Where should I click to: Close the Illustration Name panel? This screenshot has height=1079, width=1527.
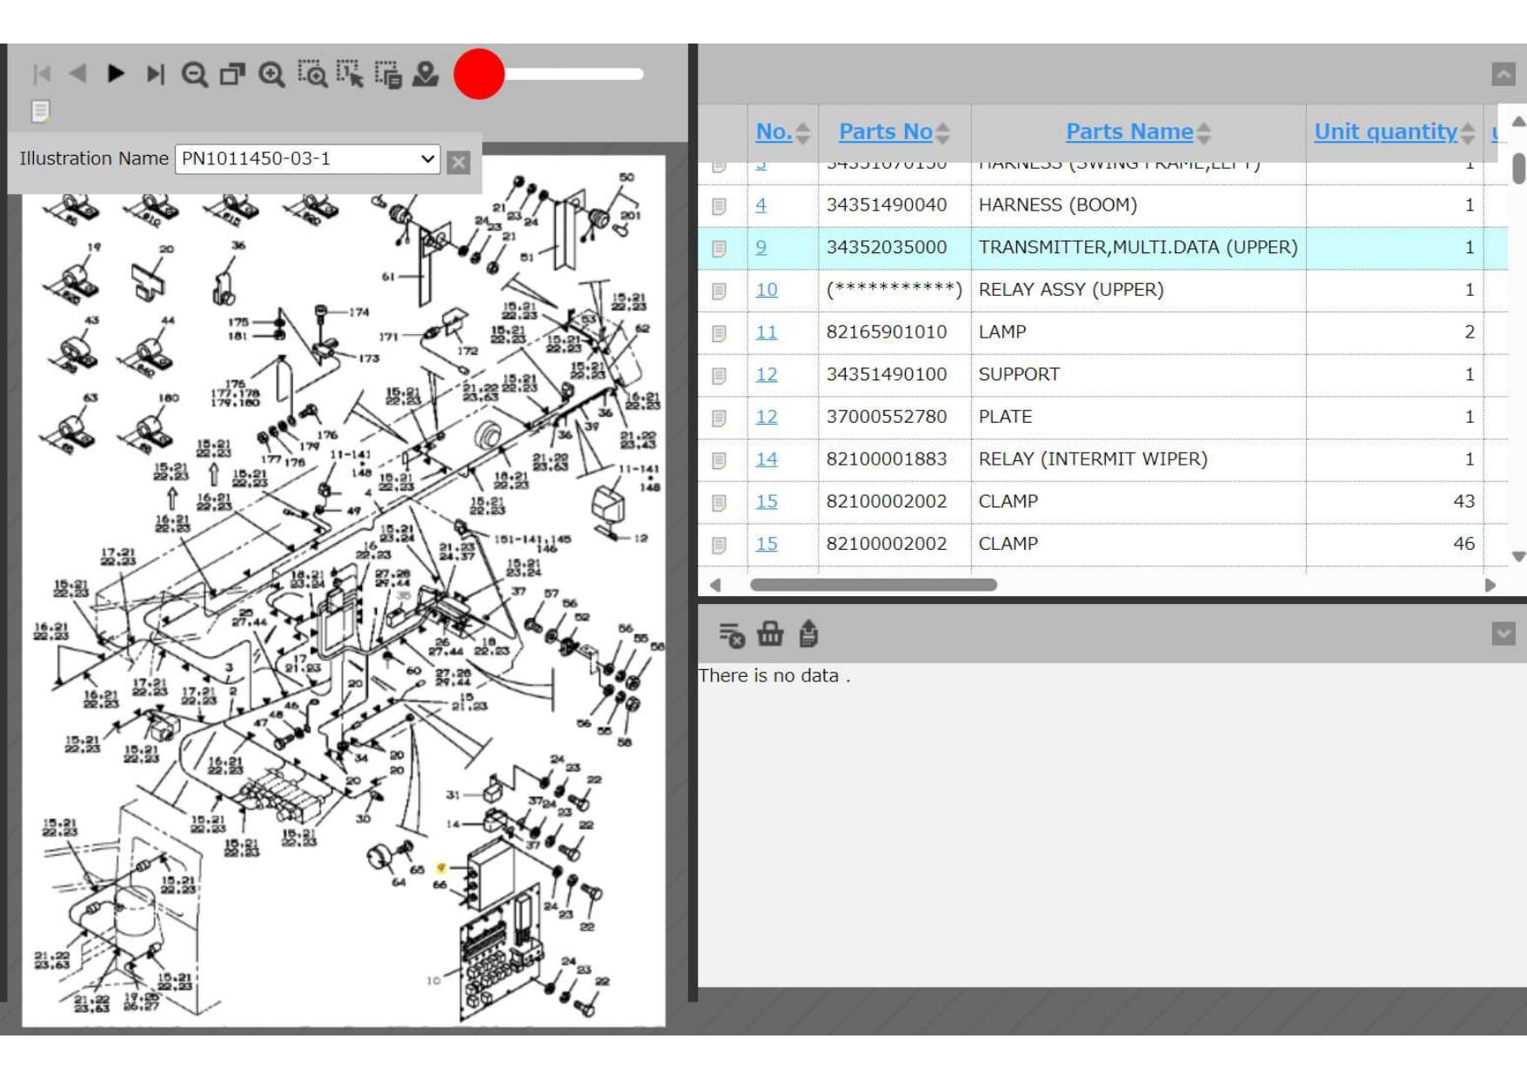pyautogui.click(x=459, y=162)
